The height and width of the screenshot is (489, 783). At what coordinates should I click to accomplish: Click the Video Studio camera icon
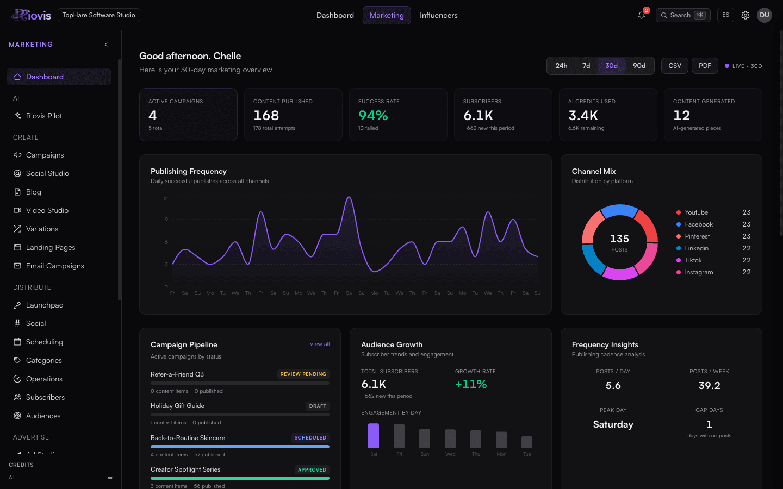(x=17, y=210)
